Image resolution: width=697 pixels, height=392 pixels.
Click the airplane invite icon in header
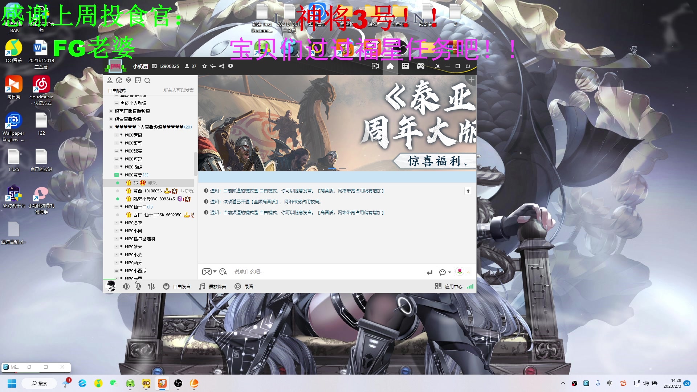tap(213, 66)
